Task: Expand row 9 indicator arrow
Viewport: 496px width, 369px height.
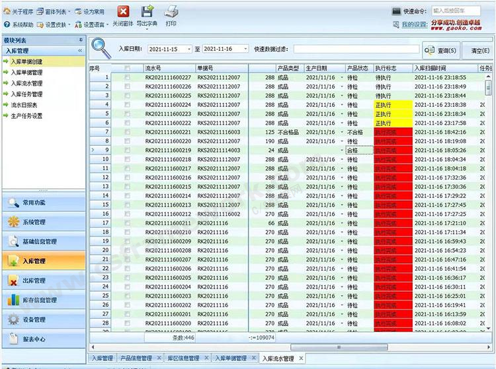Action: (x=93, y=150)
